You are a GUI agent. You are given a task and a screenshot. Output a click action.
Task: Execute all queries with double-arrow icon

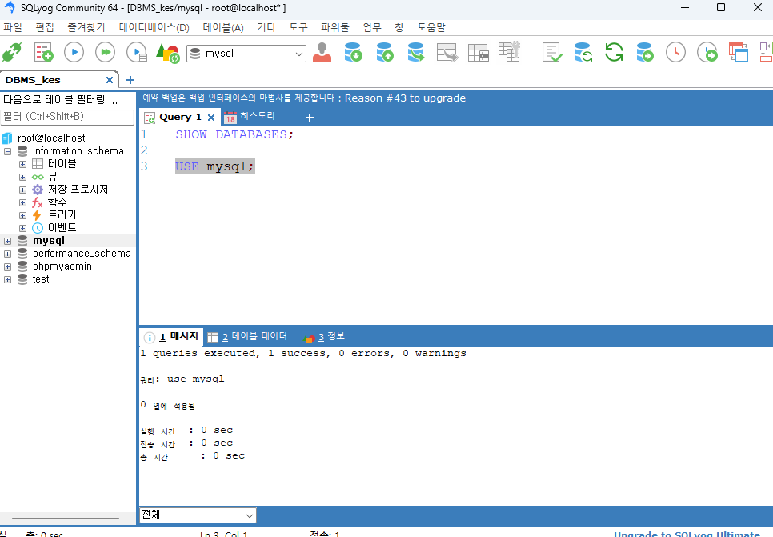tap(105, 52)
